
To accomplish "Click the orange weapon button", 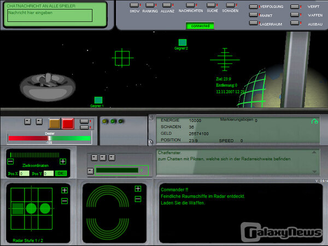I will tap(55, 123).
